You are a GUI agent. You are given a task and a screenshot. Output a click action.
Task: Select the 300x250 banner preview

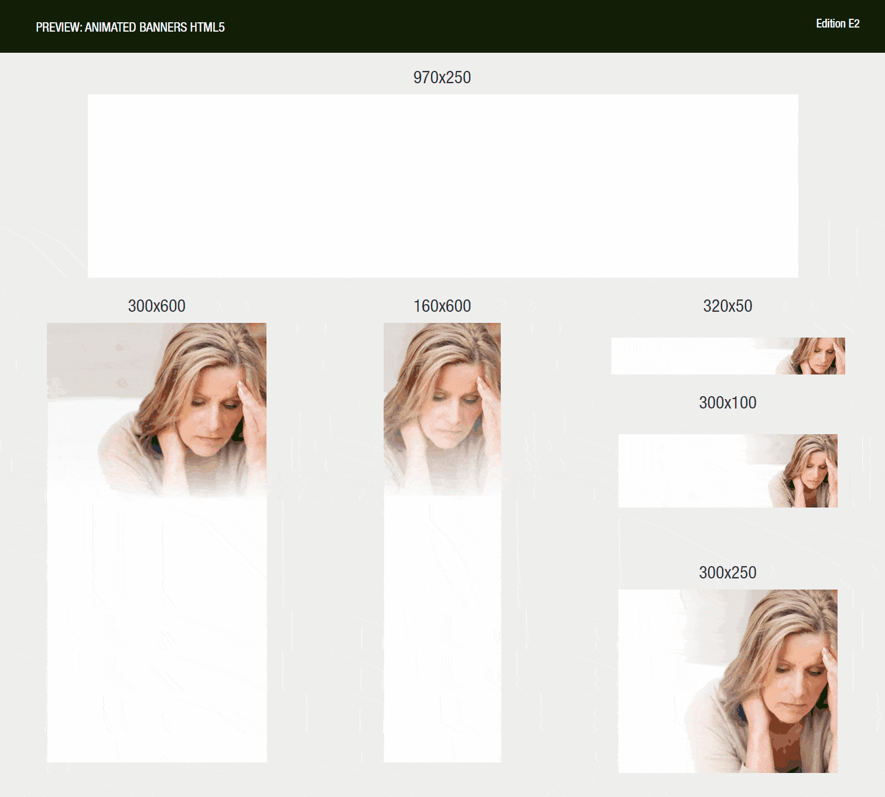pyautogui.click(x=728, y=681)
